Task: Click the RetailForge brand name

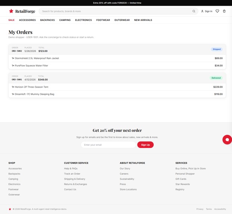Action: point(25,11)
